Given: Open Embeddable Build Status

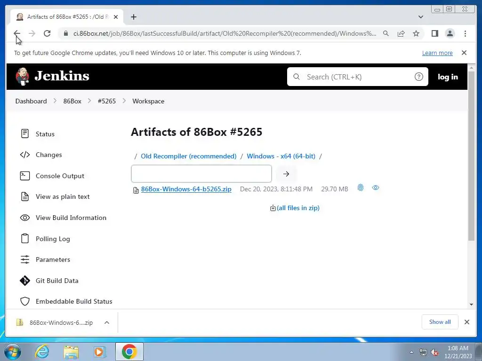Looking at the screenshot, I should tap(66, 301).
